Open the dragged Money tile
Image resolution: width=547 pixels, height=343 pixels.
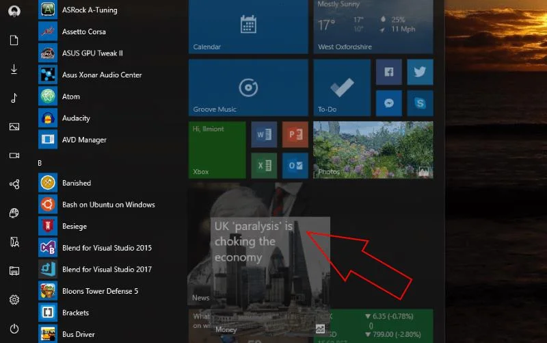tap(270, 277)
